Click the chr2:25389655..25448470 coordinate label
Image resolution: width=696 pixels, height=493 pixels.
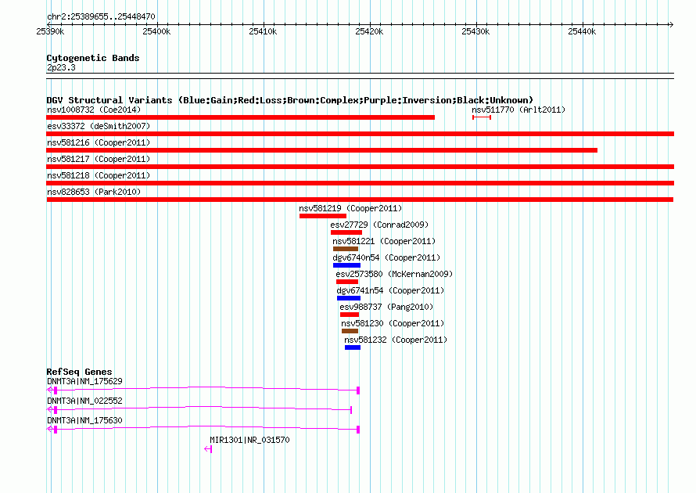pos(101,16)
